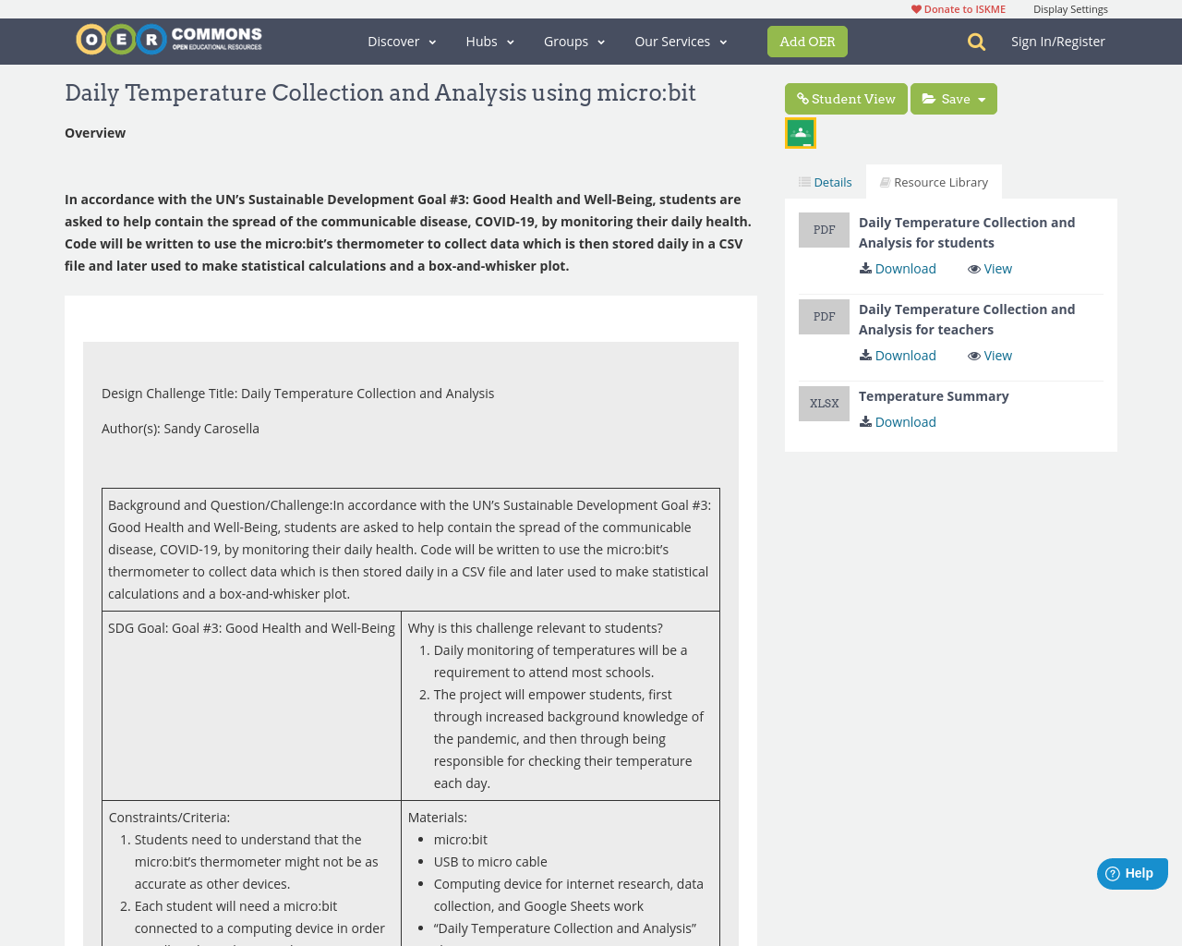Viewport: 1182px width, 946px height.
Task: Switch to the Details tab
Action: 826,182
